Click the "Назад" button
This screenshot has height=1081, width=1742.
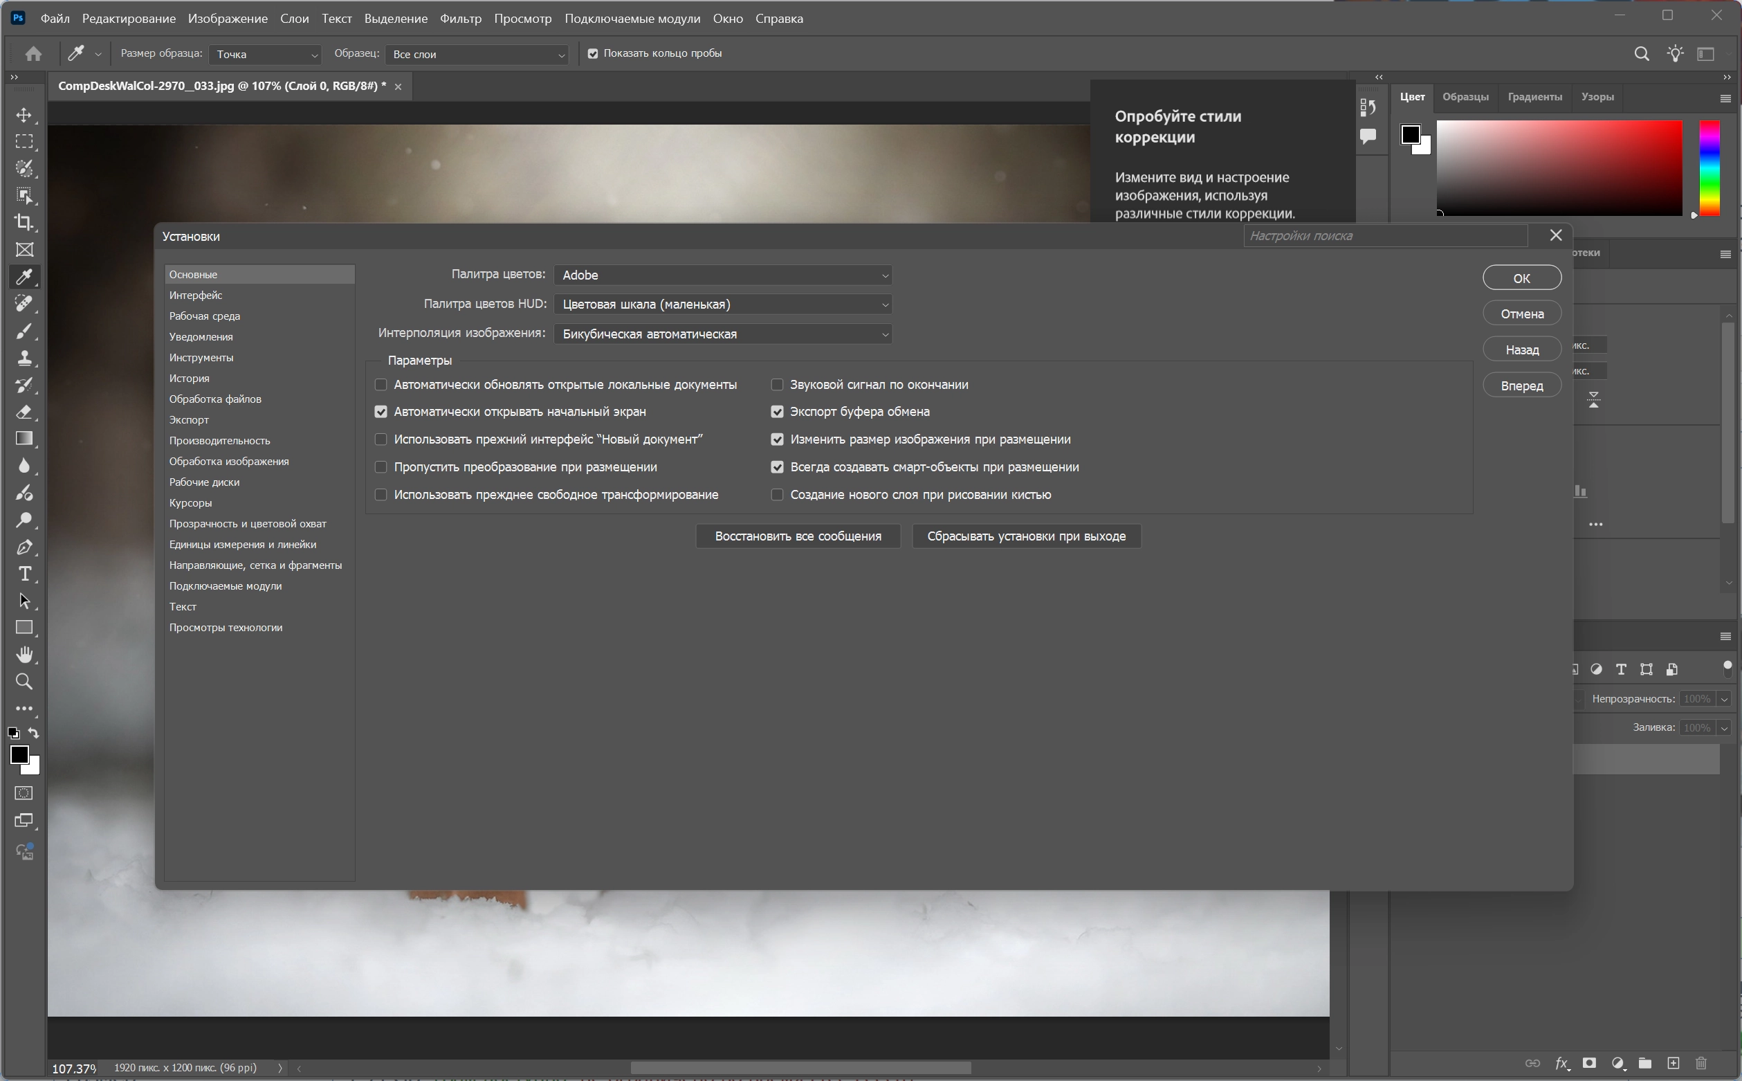[x=1522, y=349]
